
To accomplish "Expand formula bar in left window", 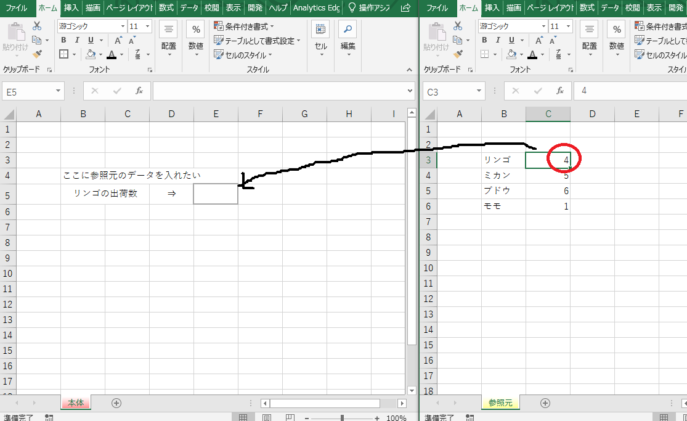I will (410, 91).
